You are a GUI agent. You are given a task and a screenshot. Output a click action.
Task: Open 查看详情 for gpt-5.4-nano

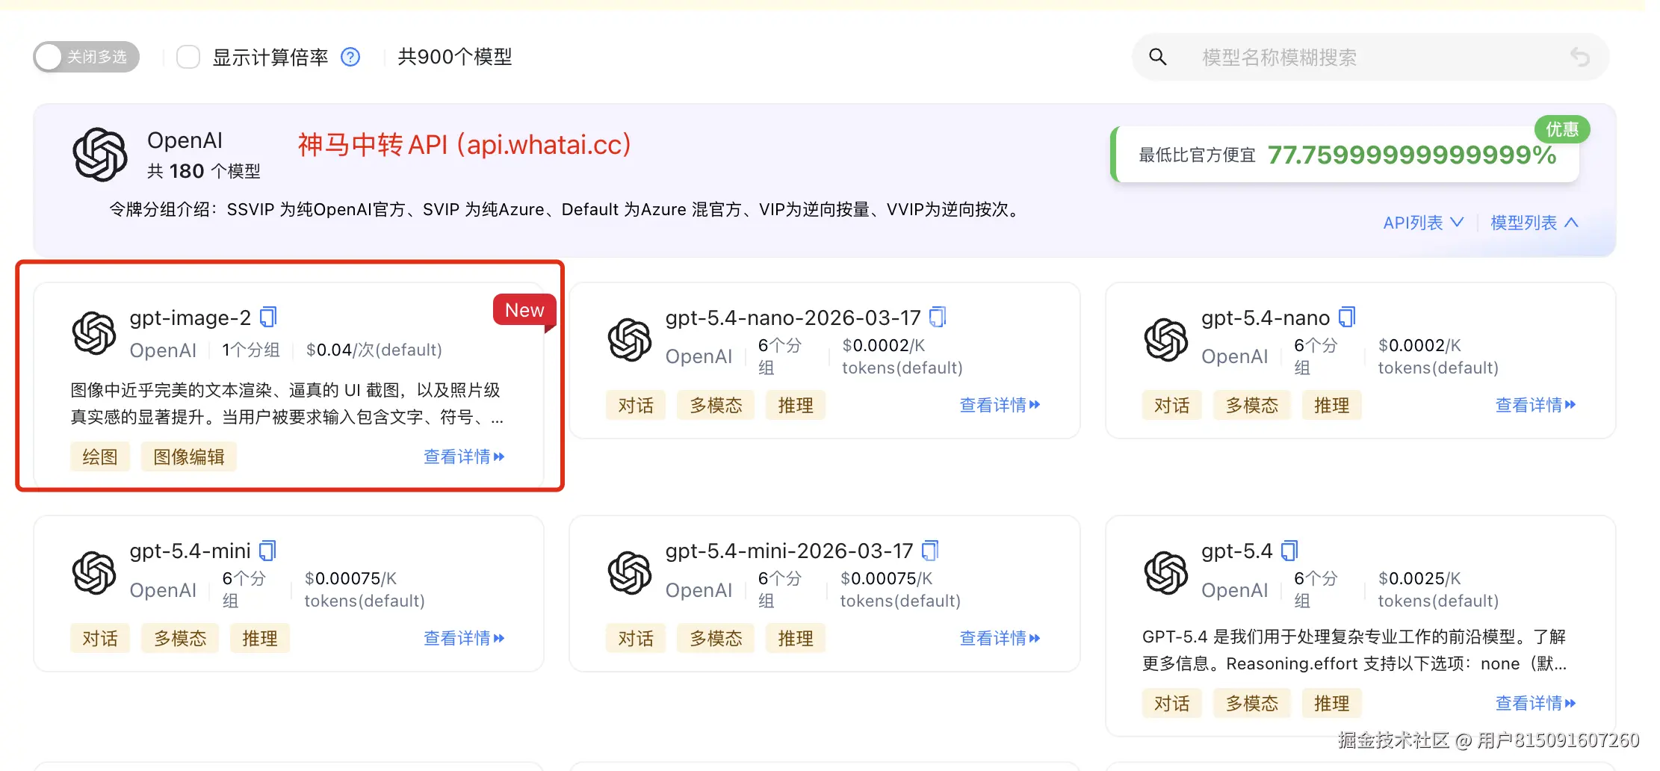point(1535,405)
